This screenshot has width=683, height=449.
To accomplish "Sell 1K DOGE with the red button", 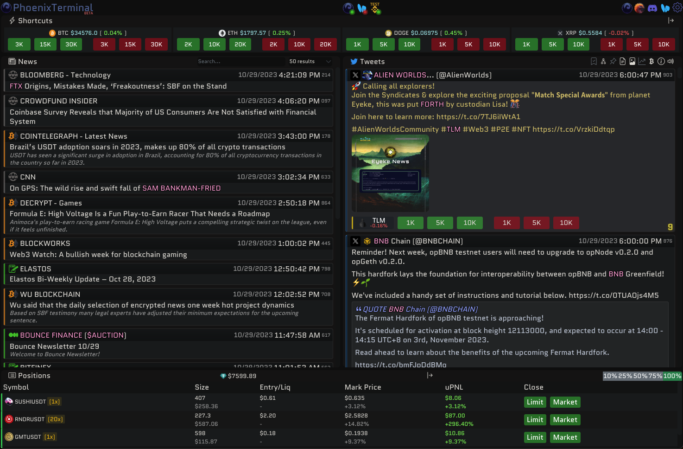I will point(443,45).
